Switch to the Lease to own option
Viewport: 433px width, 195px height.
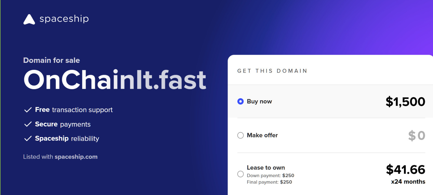[x=266, y=168]
